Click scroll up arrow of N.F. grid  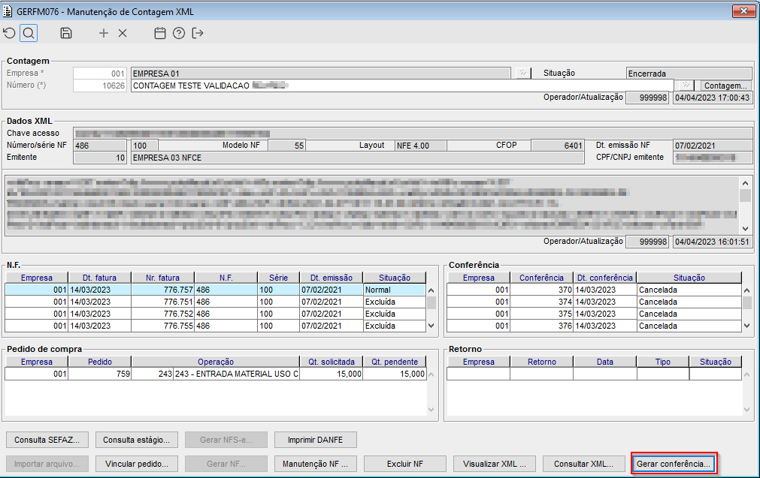coord(431,290)
